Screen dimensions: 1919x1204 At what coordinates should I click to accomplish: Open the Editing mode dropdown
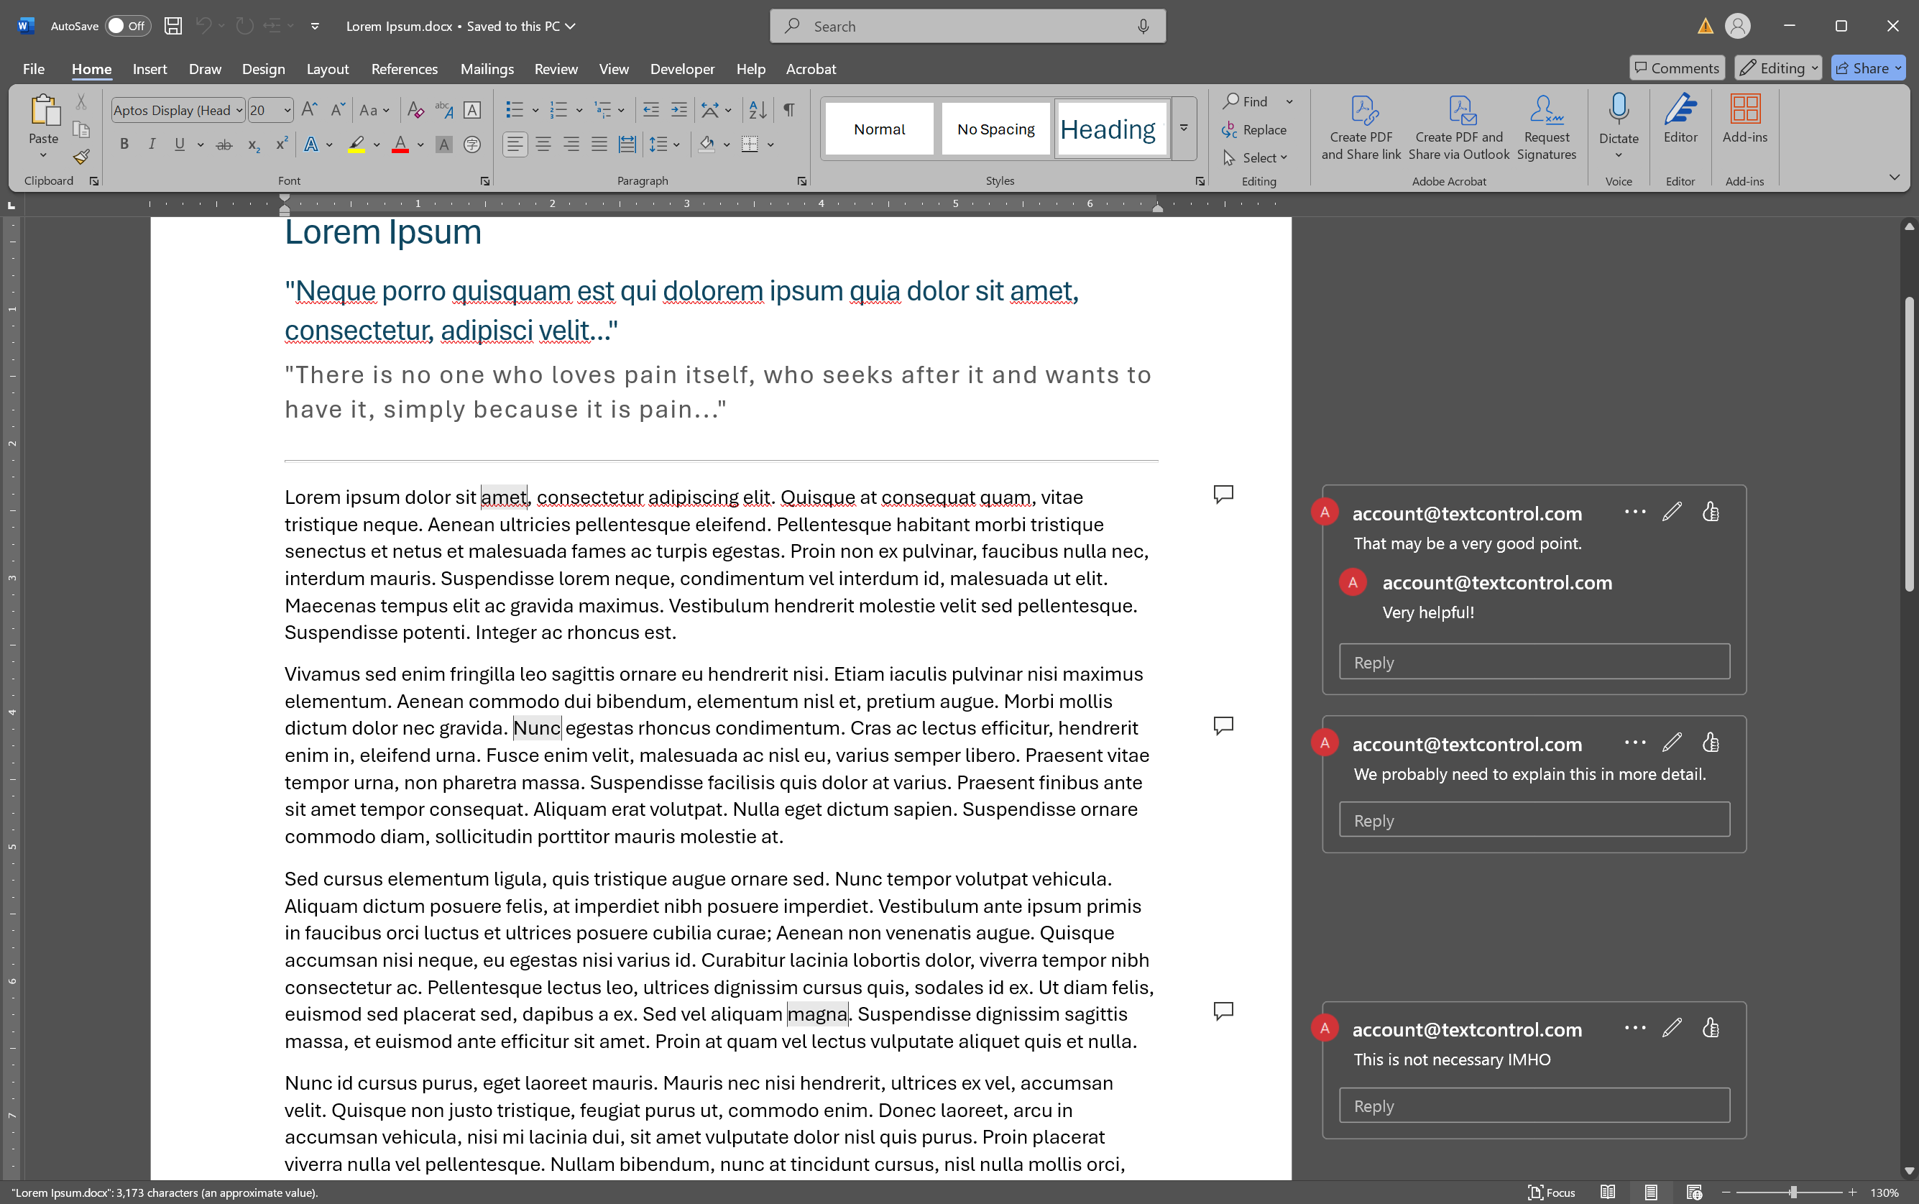[x=1777, y=68]
